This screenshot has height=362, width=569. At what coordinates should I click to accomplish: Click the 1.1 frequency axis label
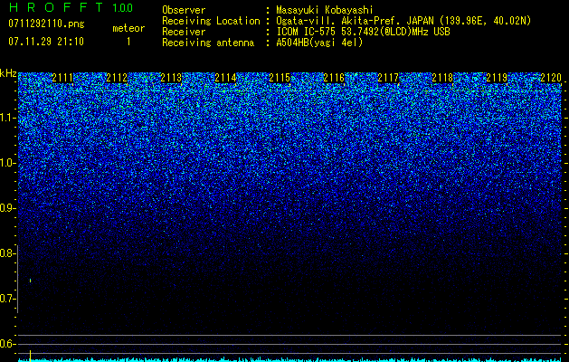pos(7,118)
